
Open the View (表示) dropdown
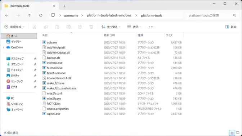coord(134,27)
